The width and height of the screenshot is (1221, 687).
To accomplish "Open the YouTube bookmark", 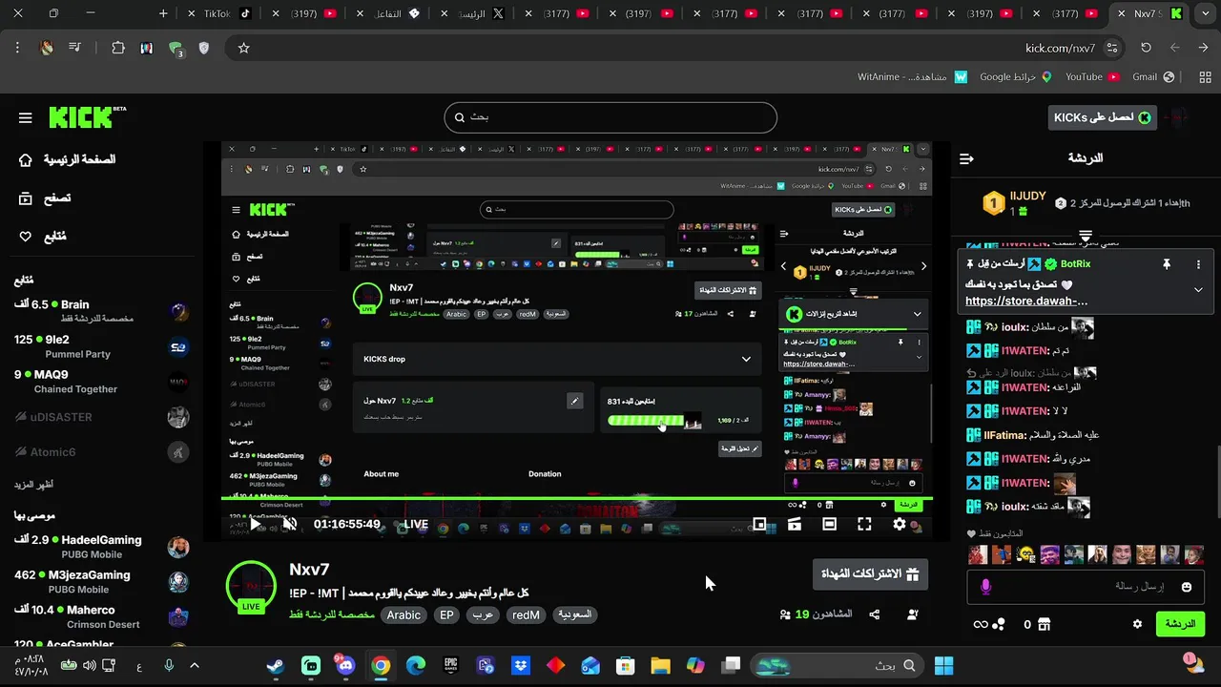I will coord(1091,77).
